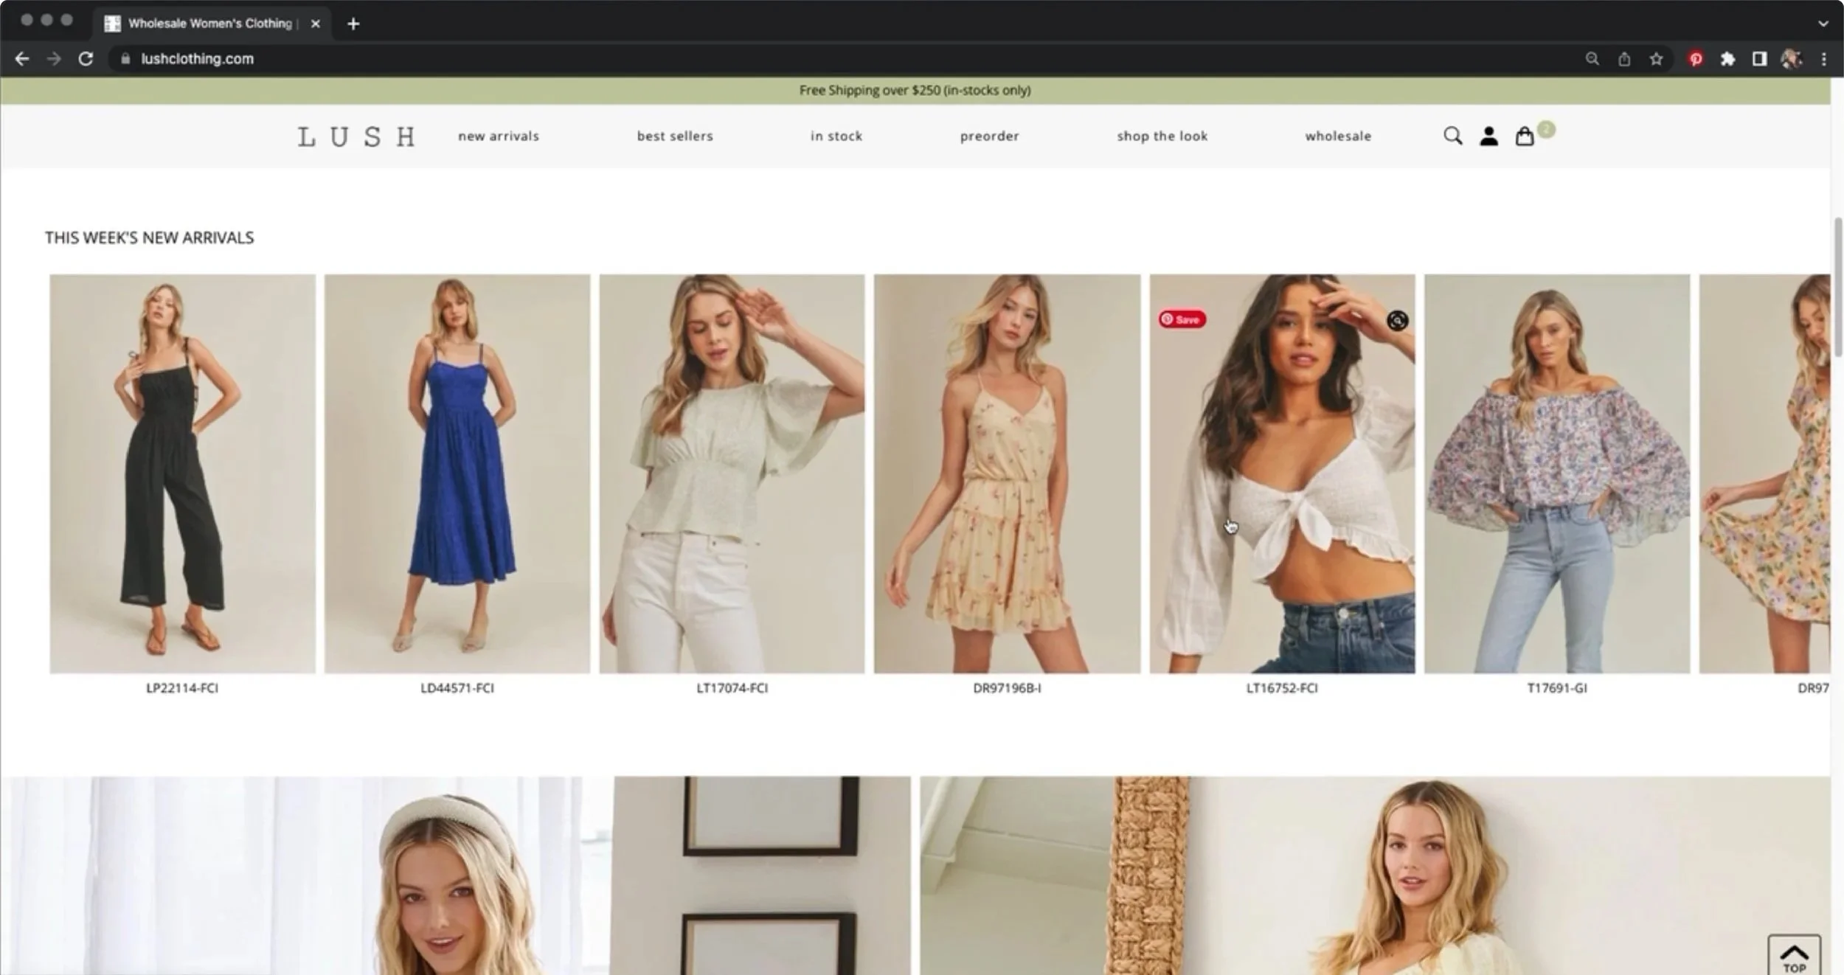Open the blue dress LD44571-FCI thumbnail
Image resolution: width=1844 pixels, height=975 pixels.
coord(457,473)
